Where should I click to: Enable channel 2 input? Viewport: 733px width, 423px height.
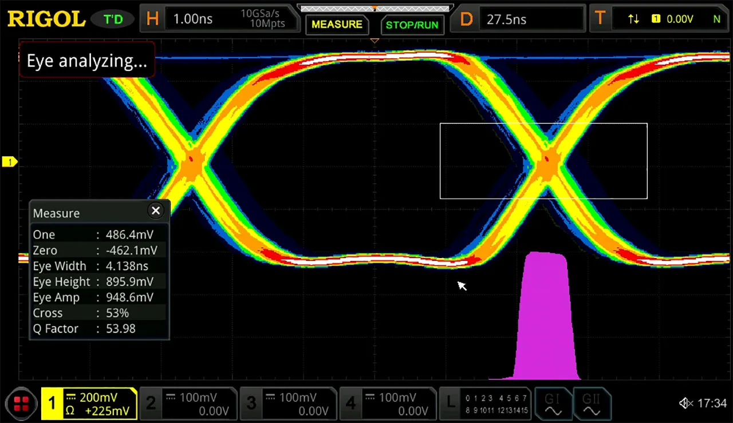pos(189,404)
